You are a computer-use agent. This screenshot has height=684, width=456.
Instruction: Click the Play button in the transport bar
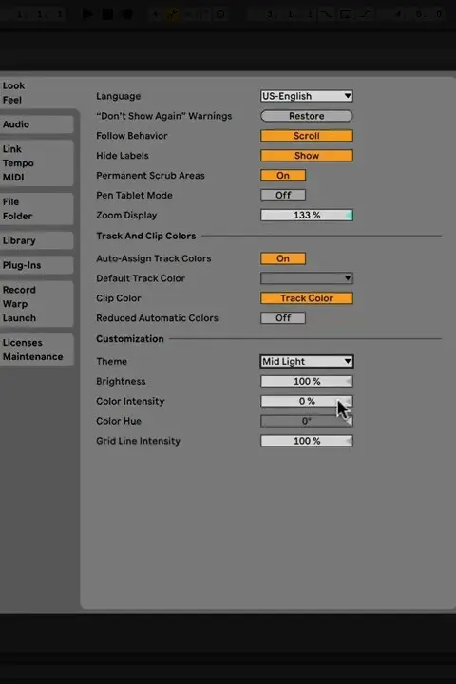pyautogui.click(x=87, y=14)
